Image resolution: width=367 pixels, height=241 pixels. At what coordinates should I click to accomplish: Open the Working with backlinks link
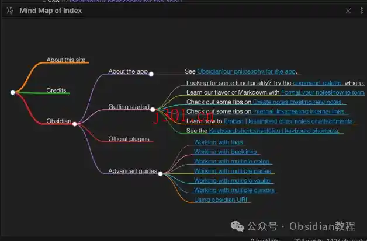coord(226,152)
